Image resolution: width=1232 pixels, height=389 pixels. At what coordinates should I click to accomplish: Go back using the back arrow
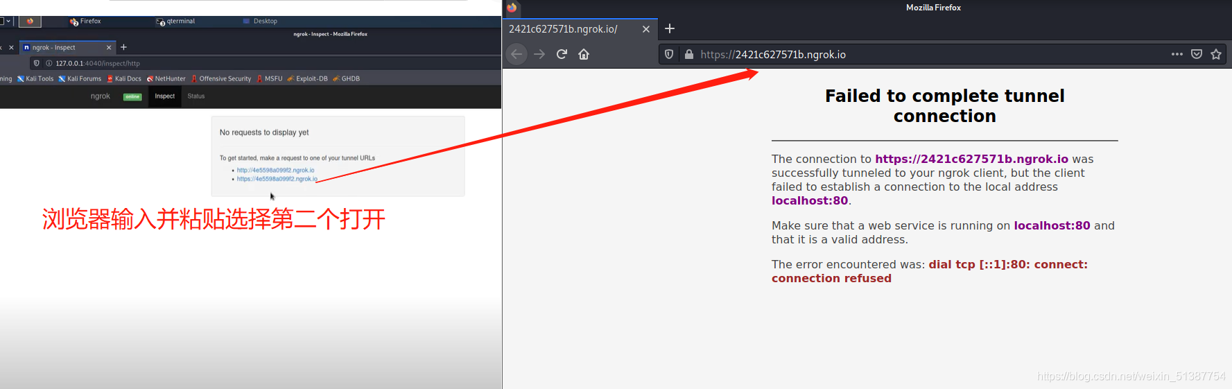coord(517,54)
